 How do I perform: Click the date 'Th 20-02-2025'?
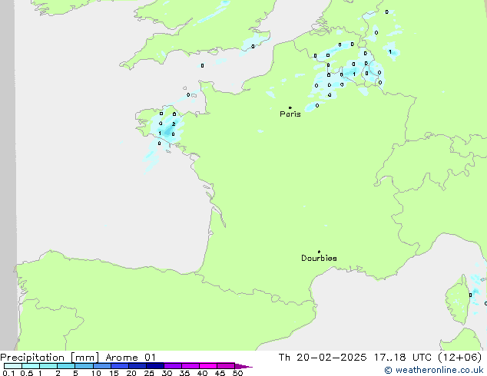[x=323, y=358]
